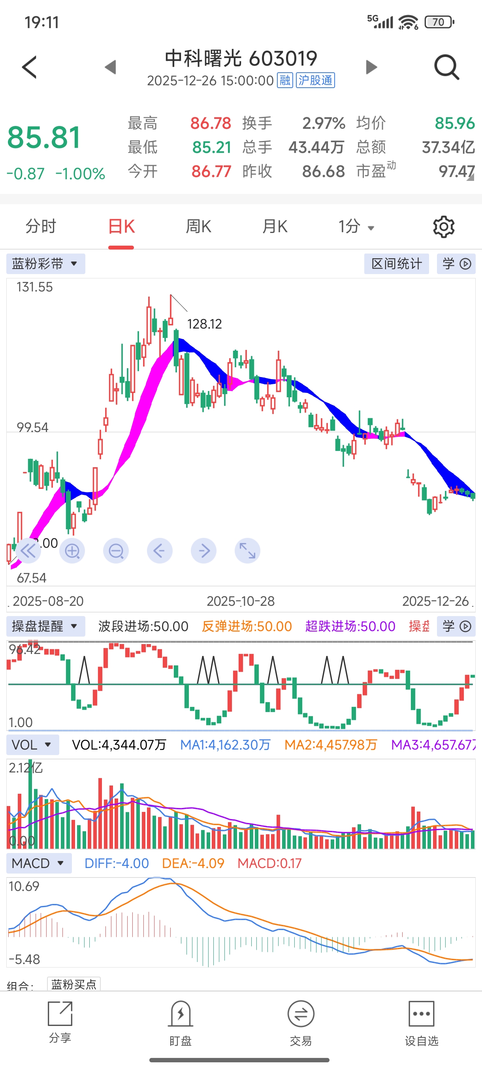This screenshot has width=482, height=1071.
Task: Tap DIFF:-4.00 MACD value
Action: pos(117,864)
